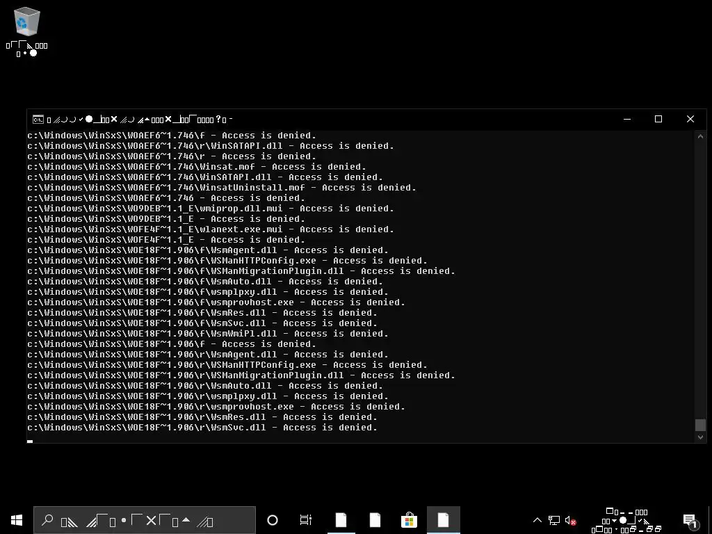This screenshot has width=712, height=534.
Task: Click the console scrollbar down arrow
Action: [700, 437]
